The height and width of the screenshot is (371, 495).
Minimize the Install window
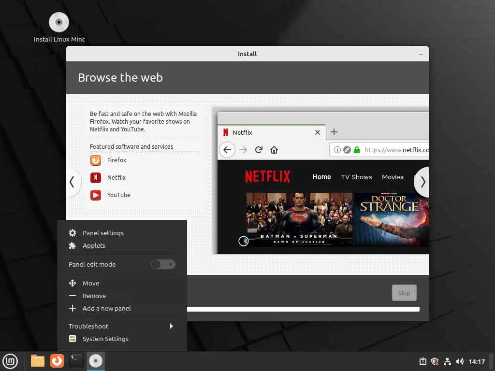(421, 54)
